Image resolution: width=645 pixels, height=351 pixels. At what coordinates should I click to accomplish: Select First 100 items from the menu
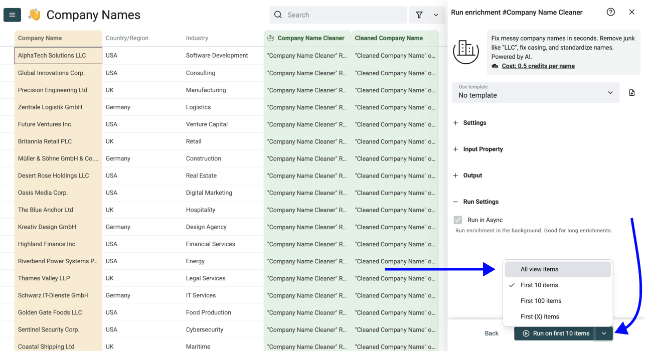click(541, 301)
